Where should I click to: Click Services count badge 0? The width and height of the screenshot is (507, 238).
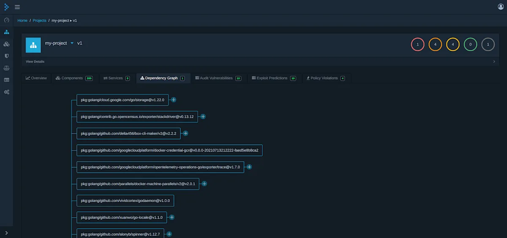(x=128, y=78)
